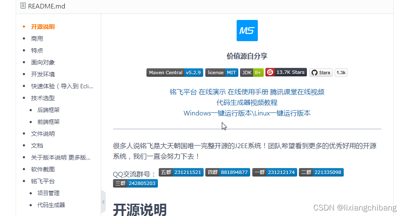
Task: Go to 文件说明 in the outline
Action: click(x=43, y=134)
